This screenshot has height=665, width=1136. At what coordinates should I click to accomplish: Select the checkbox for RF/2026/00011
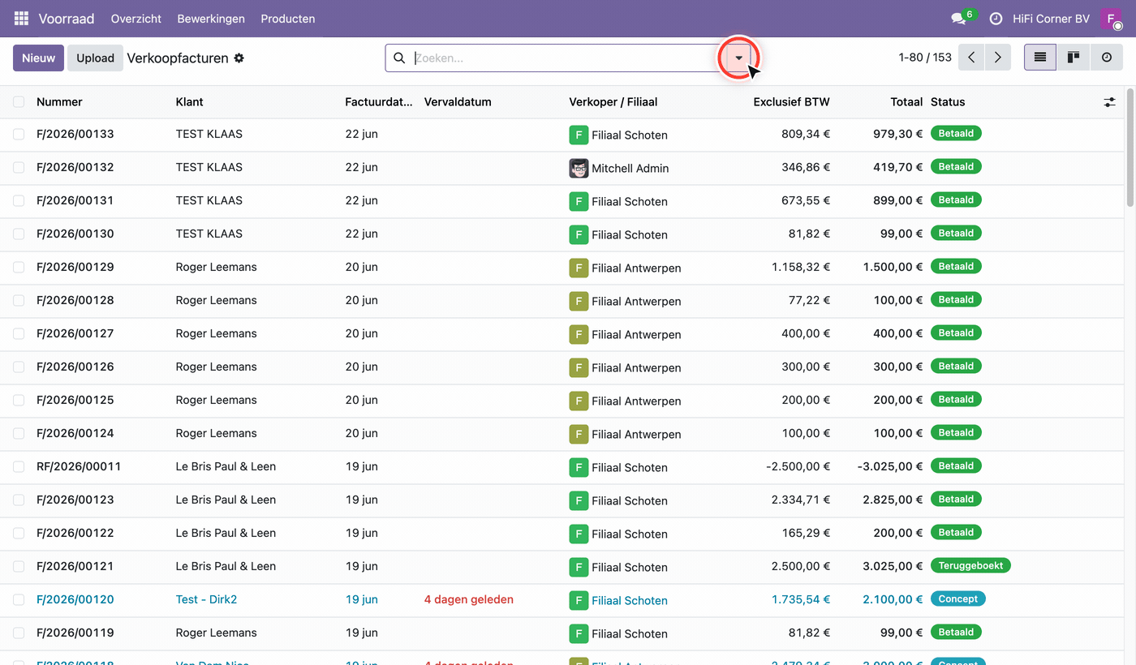19,466
